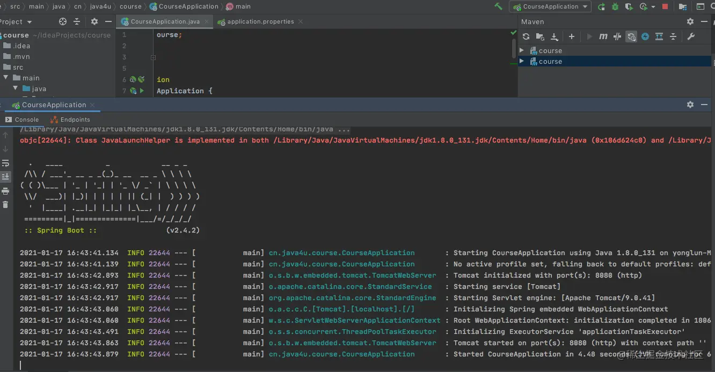Expand the highlighted course Maven module

click(521, 61)
